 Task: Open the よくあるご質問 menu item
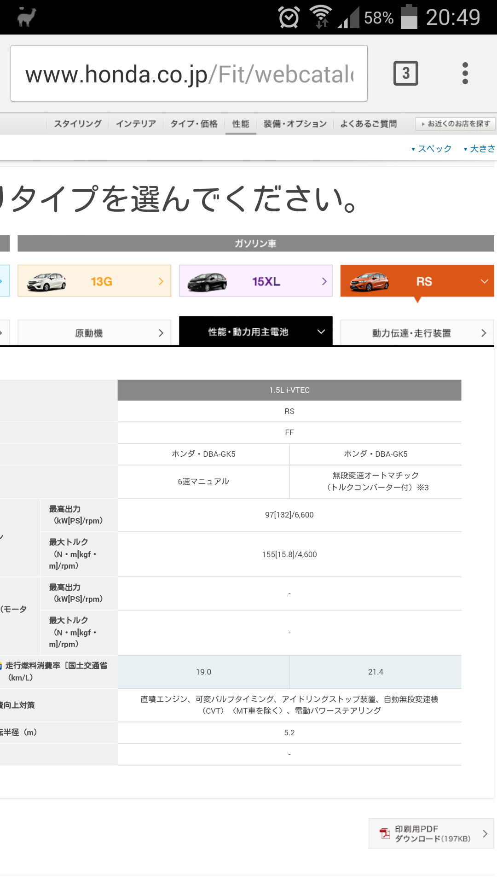pyautogui.click(x=368, y=124)
